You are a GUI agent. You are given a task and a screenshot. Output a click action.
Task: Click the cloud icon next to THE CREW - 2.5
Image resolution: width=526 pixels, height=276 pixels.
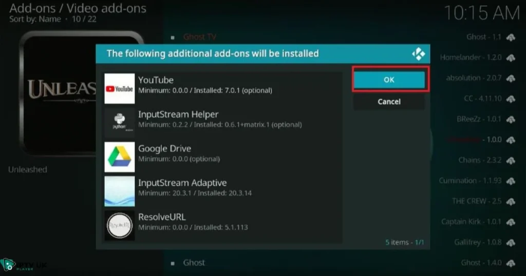(x=511, y=201)
